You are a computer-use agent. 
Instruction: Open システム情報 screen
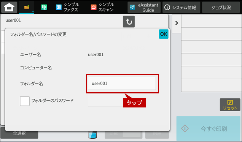point(181,7)
